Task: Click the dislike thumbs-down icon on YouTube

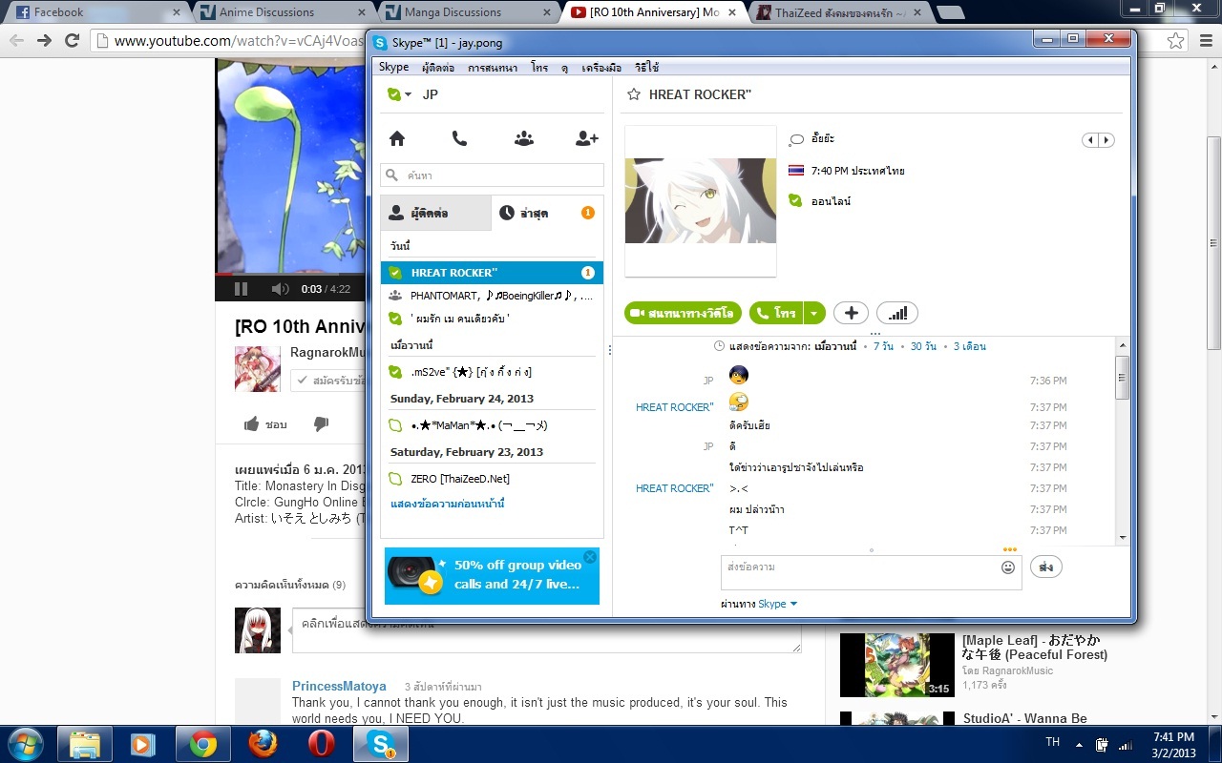Action: click(x=321, y=424)
